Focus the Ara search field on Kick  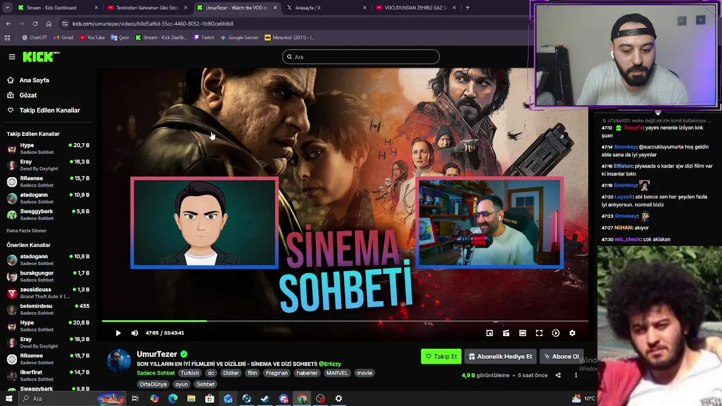[x=361, y=57]
